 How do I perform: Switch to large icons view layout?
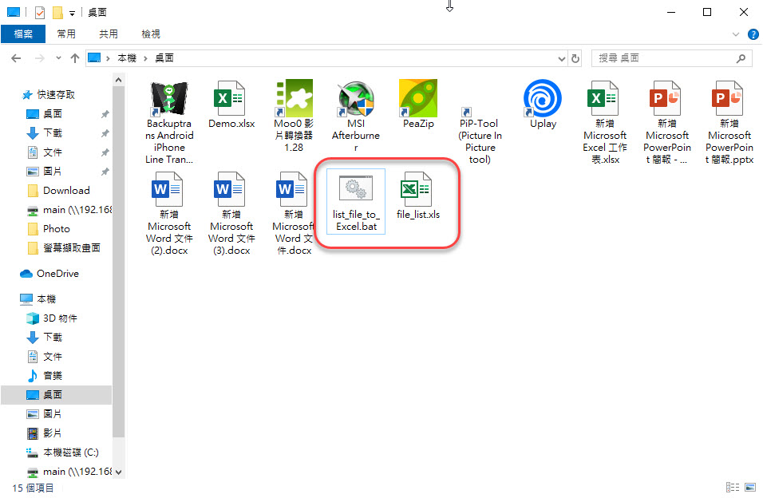pyautogui.click(x=750, y=488)
